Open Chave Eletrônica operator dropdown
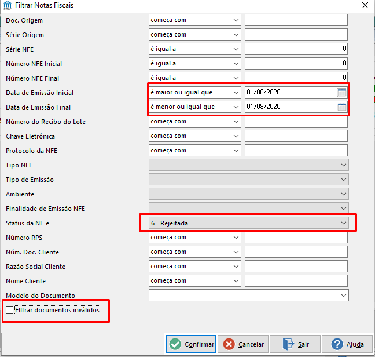The height and width of the screenshot is (357, 375). point(194,136)
